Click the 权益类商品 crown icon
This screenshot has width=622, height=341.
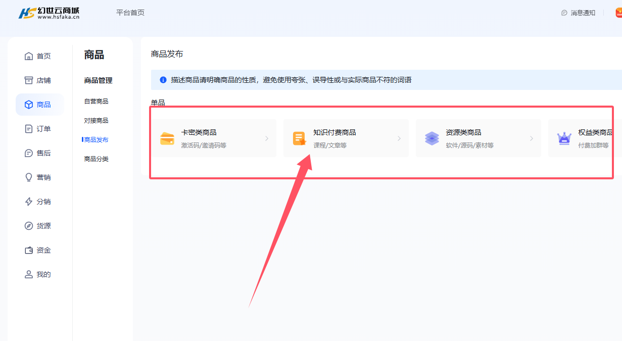[x=564, y=138]
